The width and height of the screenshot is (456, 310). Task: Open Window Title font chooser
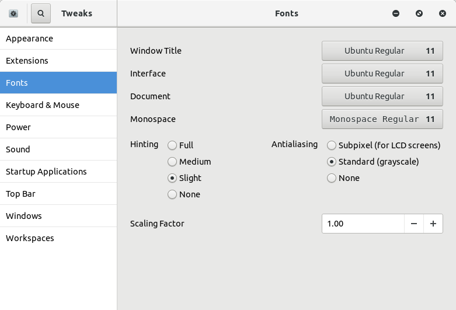382,51
